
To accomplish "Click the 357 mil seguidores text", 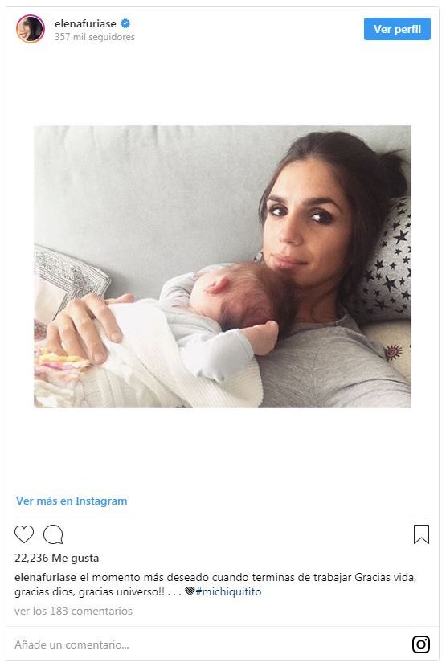I will (x=95, y=37).
